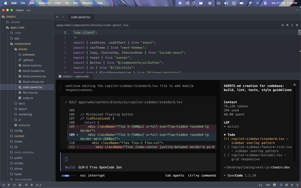This screenshot has width=301, height=188.
Task: Toggle the project panel in status bar
Action: click(x=4, y=185)
